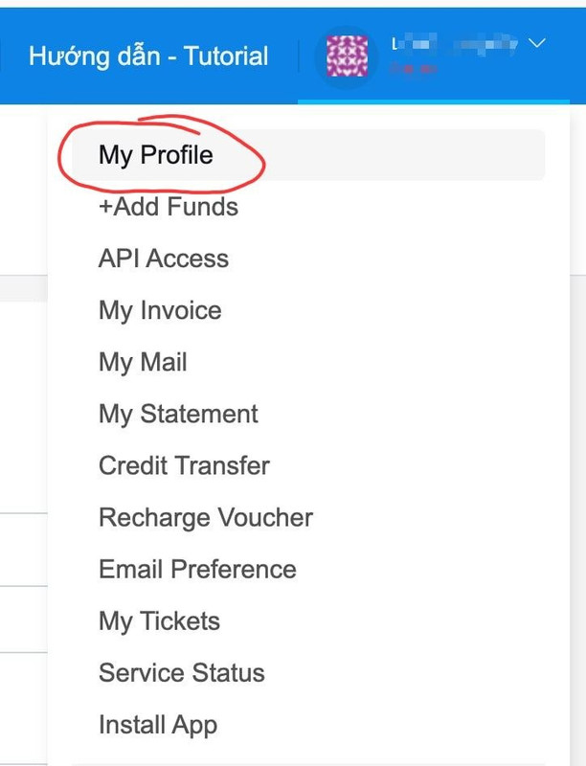586x766 pixels.
Task: Go to My Tickets
Action: coord(159,621)
